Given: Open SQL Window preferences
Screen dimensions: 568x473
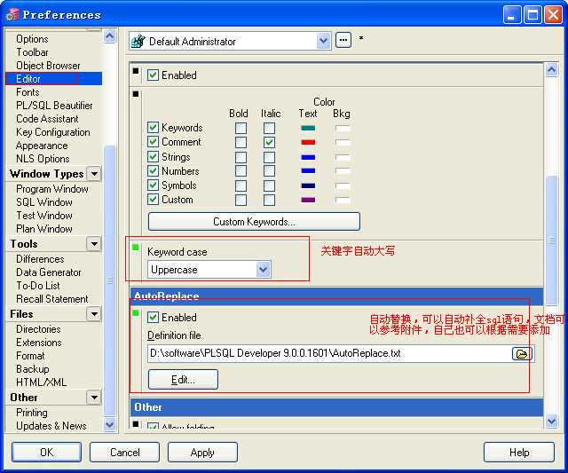Looking at the screenshot, I should point(44,202).
